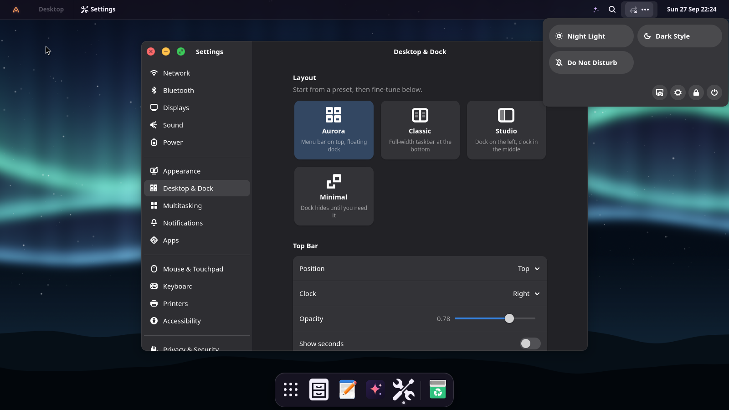
Task: Open search with the magnifier icon
Action: point(612,10)
